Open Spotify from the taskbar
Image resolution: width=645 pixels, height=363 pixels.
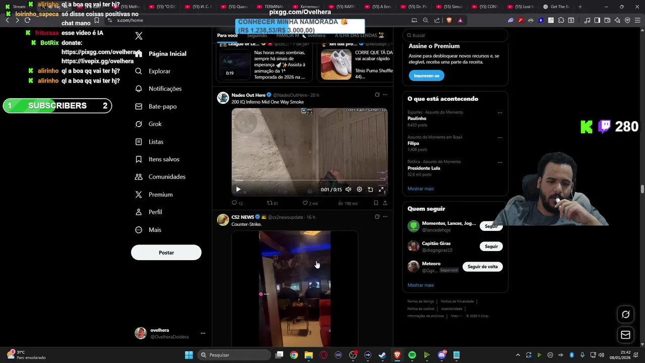[x=412, y=355]
